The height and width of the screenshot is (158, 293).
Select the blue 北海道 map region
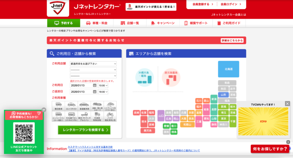click(228, 69)
